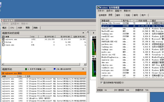The width and height of the screenshot is (164, 102).
Task: Select PROFILER.EXE *32 process row
Action: point(132,42)
